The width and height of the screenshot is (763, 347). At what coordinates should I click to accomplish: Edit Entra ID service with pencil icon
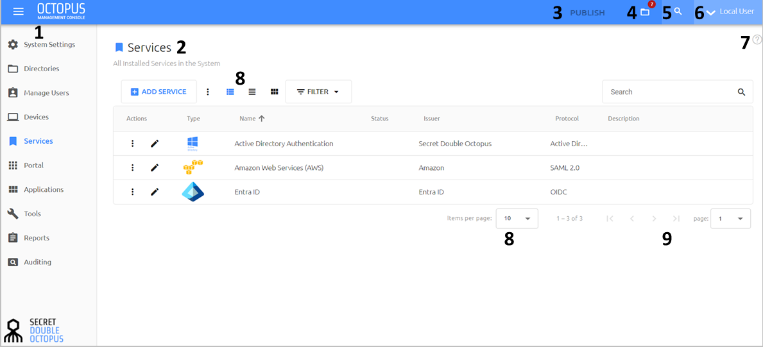[x=155, y=192]
